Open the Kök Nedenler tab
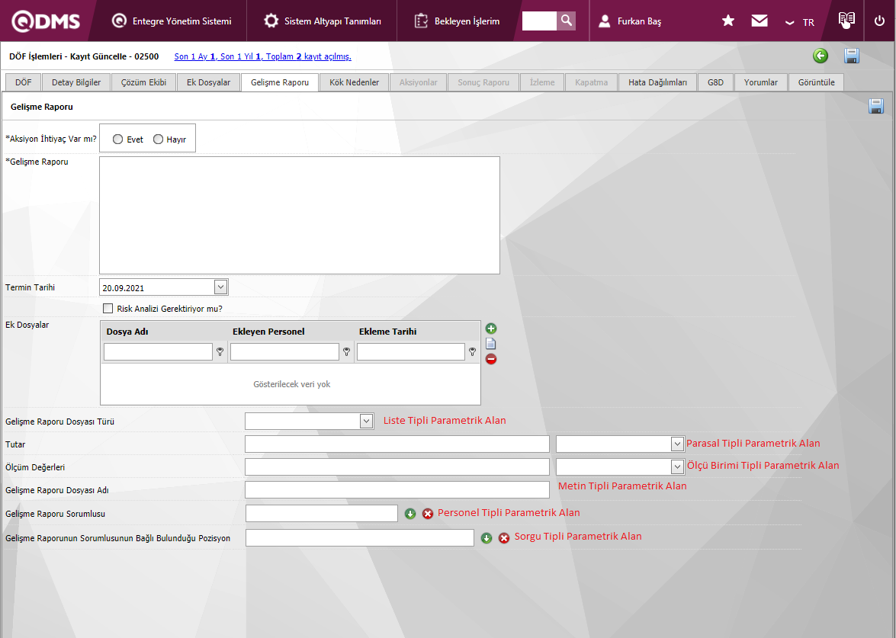Image resolution: width=896 pixels, height=638 pixels. point(355,82)
